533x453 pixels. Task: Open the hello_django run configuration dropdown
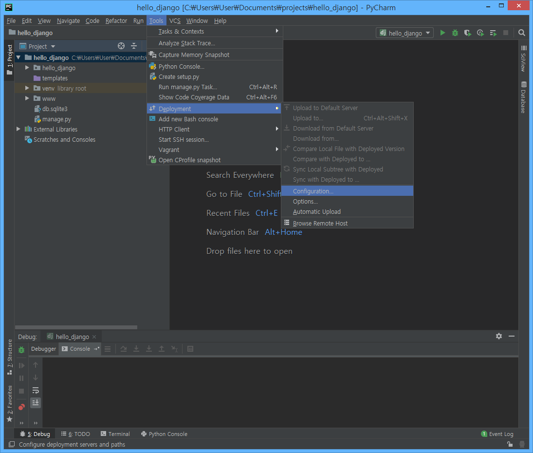point(405,33)
